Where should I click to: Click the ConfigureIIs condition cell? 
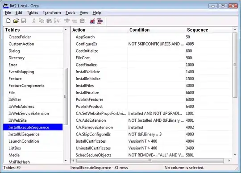click(x=156, y=44)
